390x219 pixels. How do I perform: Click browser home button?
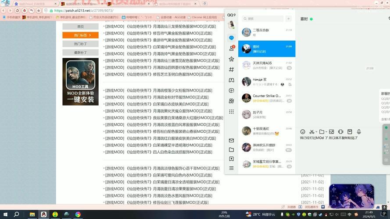(x=25, y=11)
